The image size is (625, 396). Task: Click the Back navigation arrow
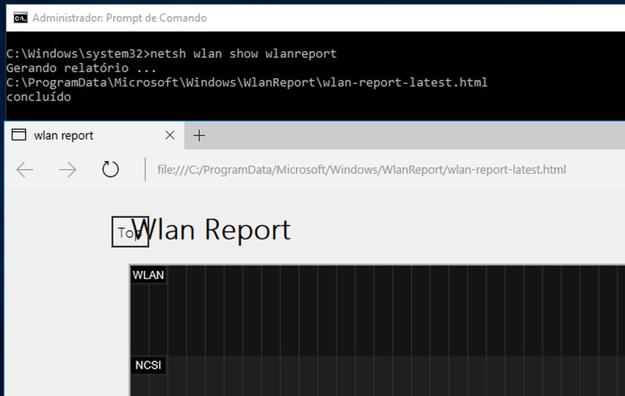pos(25,170)
